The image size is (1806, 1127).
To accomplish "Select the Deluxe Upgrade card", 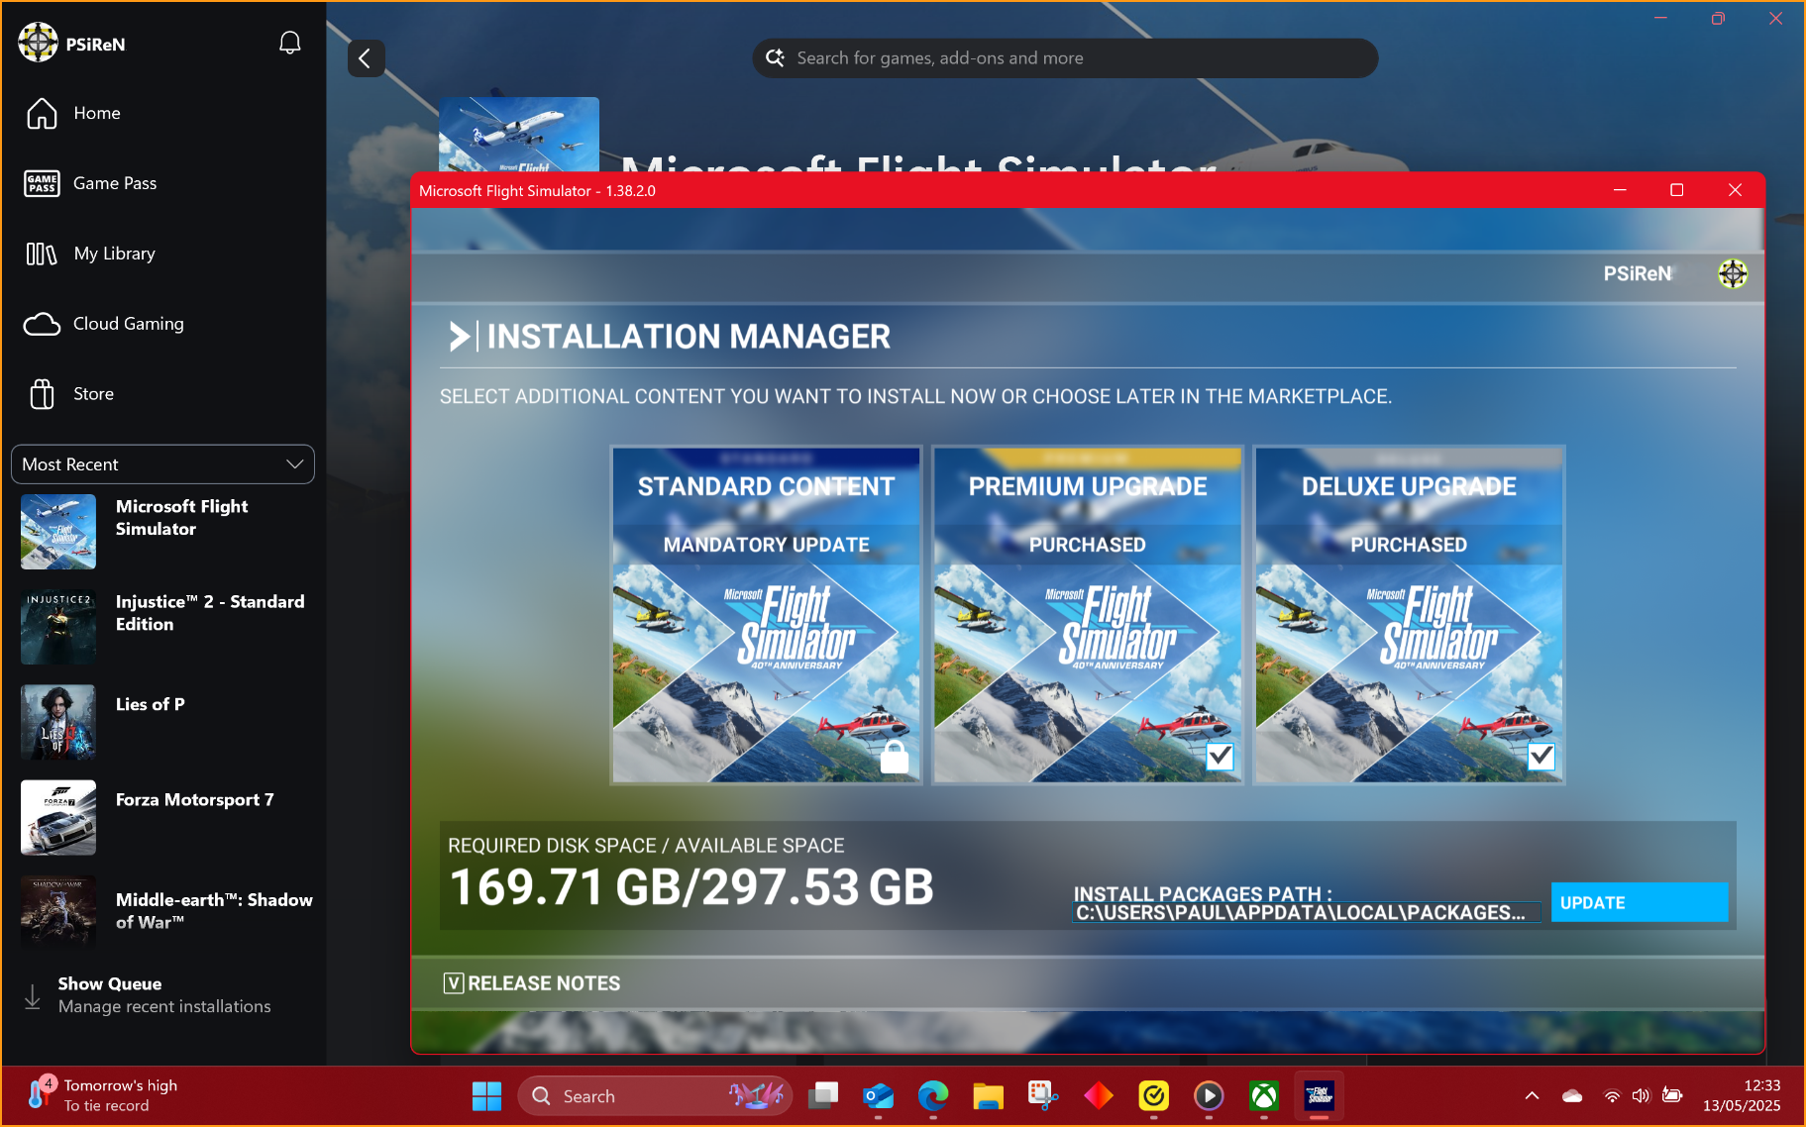I will (x=1409, y=615).
